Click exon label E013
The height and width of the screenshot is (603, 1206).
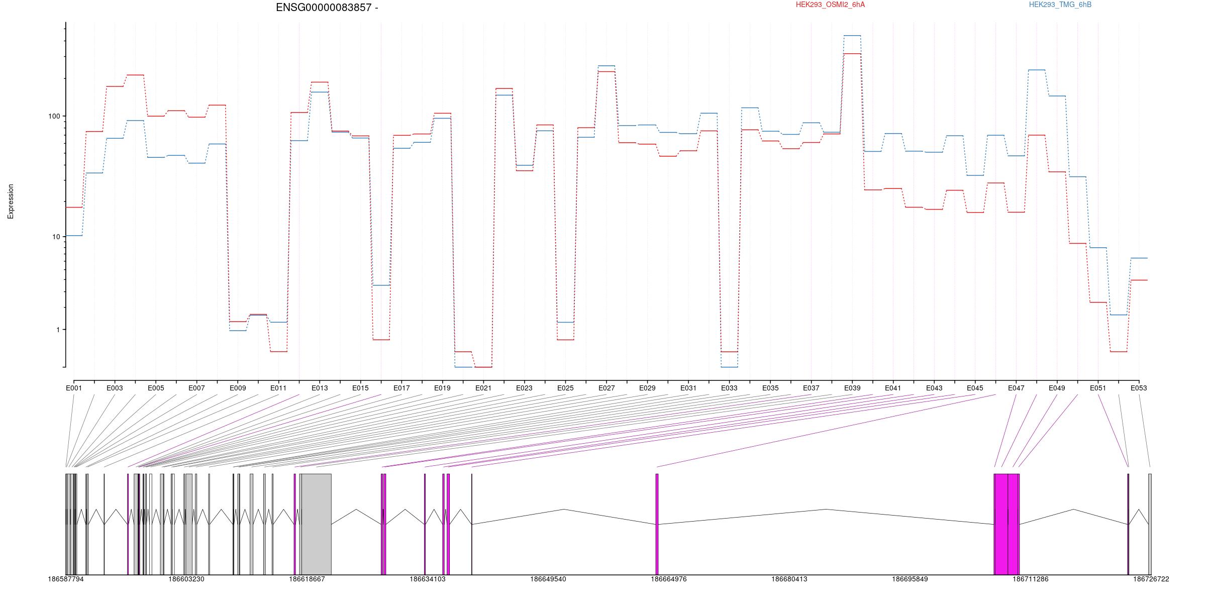(x=320, y=388)
